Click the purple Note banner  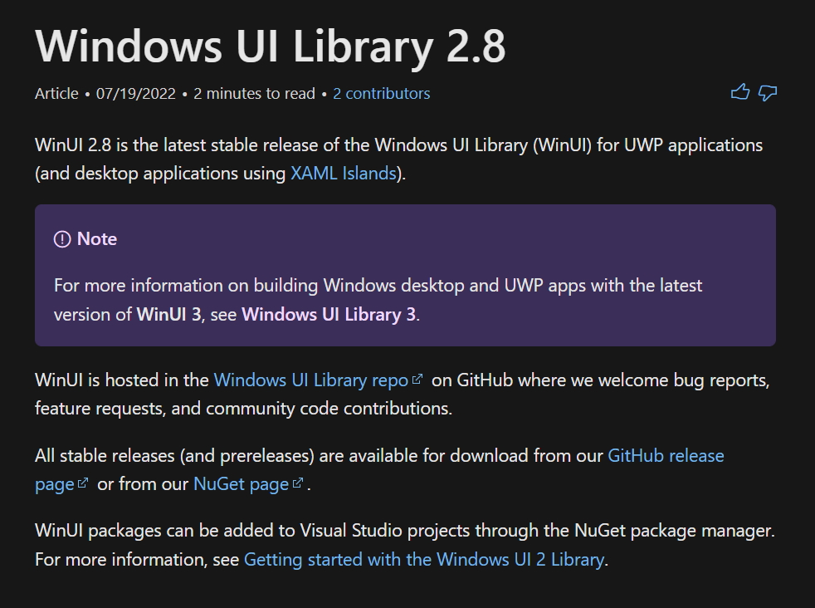[x=407, y=274]
